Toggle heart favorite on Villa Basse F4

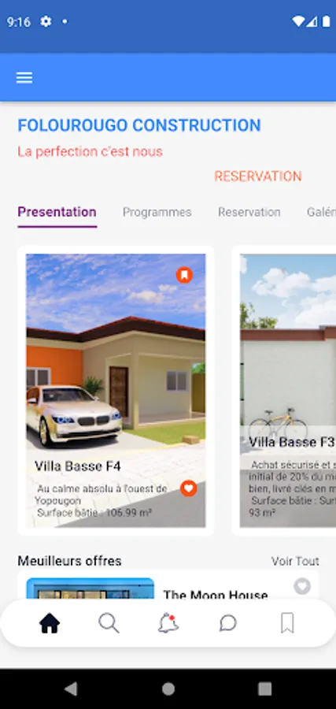point(189,488)
